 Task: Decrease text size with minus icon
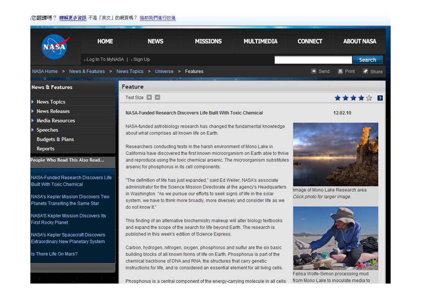(158, 97)
